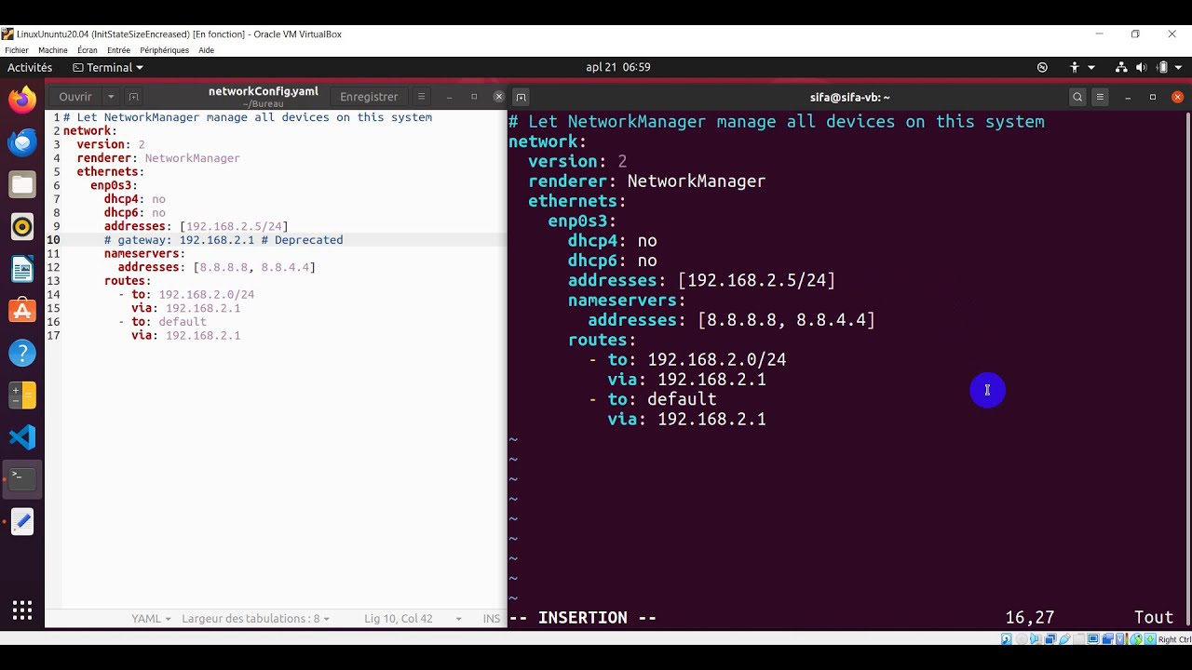Open the VirtualBox Aide menu
The image size is (1192, 670).
[x=207, y=50]
